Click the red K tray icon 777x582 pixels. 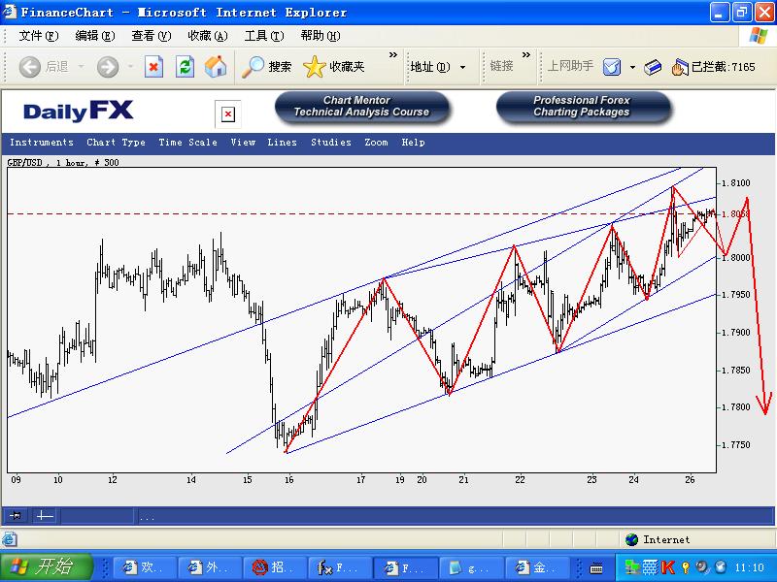click(x=668, y=566)
